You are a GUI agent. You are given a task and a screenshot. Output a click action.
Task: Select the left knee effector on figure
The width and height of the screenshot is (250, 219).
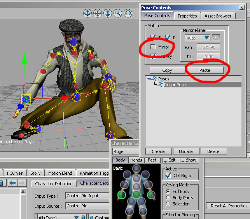click(131, 201)
